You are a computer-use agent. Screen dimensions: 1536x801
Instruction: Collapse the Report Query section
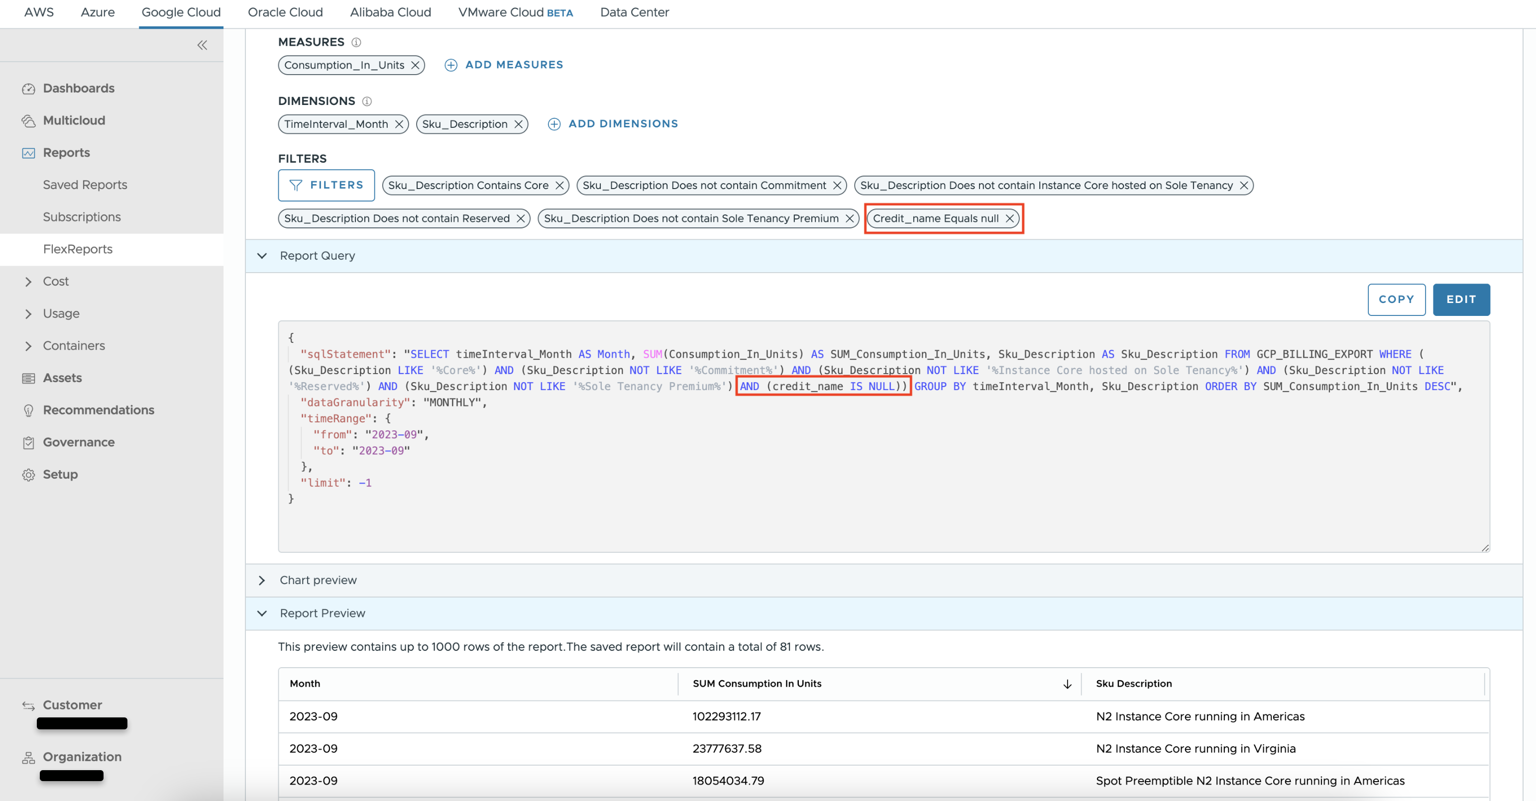point(262,256)
